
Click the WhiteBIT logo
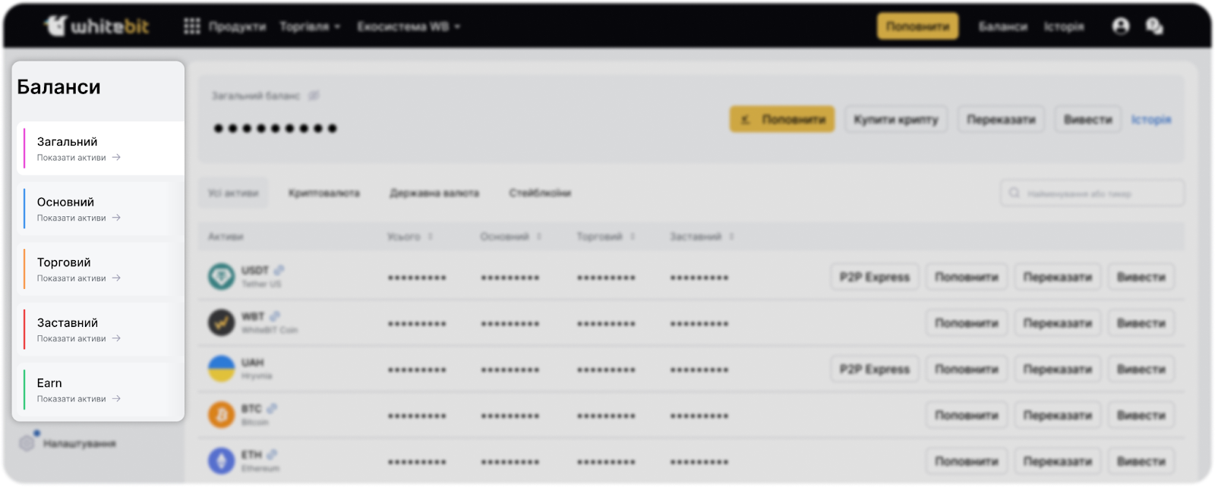(x=96, y=27)
